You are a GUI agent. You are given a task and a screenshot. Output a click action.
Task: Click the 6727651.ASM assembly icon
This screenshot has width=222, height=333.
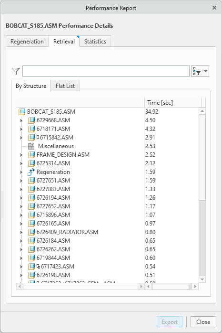(x=31, y=181)
